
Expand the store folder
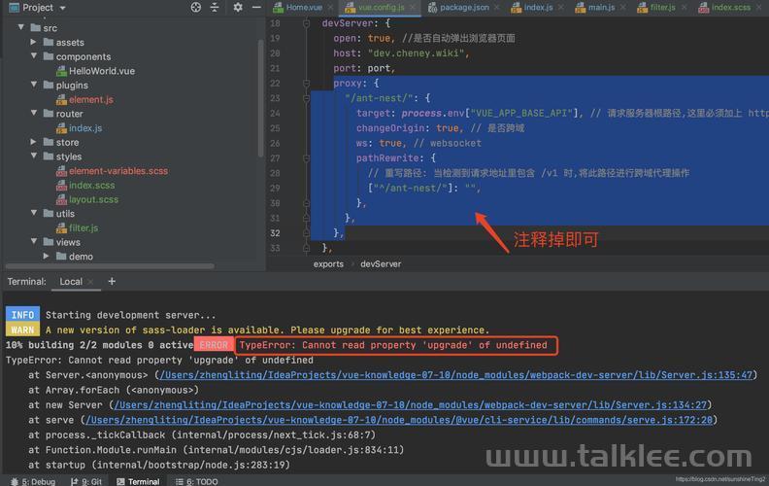(x=33, y=141)
